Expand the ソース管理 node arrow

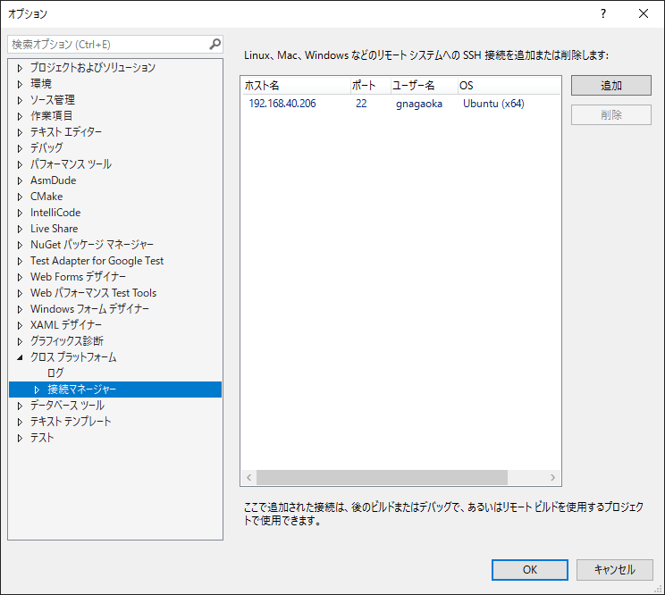pyautogui.click(x=20, y=100)
